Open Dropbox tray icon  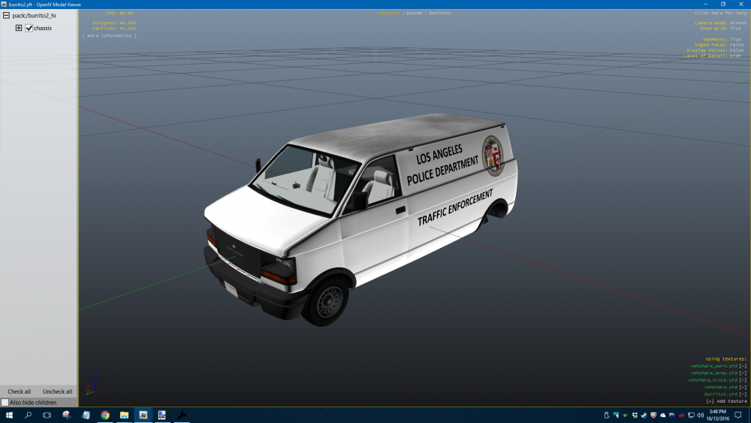(x=635, y=415)
